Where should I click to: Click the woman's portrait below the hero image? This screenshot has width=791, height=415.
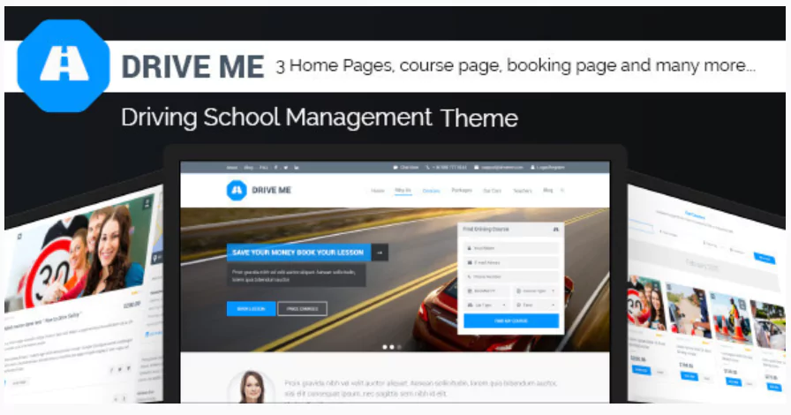coord(252,388)
